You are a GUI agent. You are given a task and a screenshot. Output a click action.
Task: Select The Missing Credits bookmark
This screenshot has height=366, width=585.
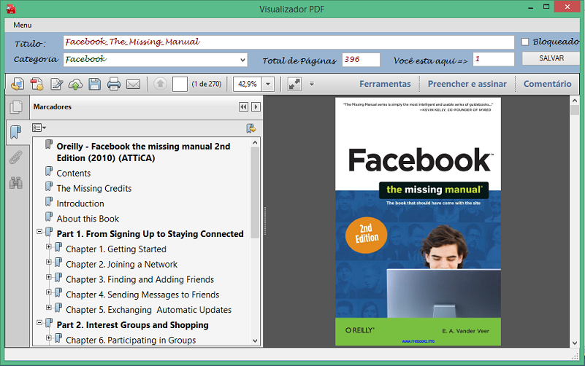pos(94,188)
